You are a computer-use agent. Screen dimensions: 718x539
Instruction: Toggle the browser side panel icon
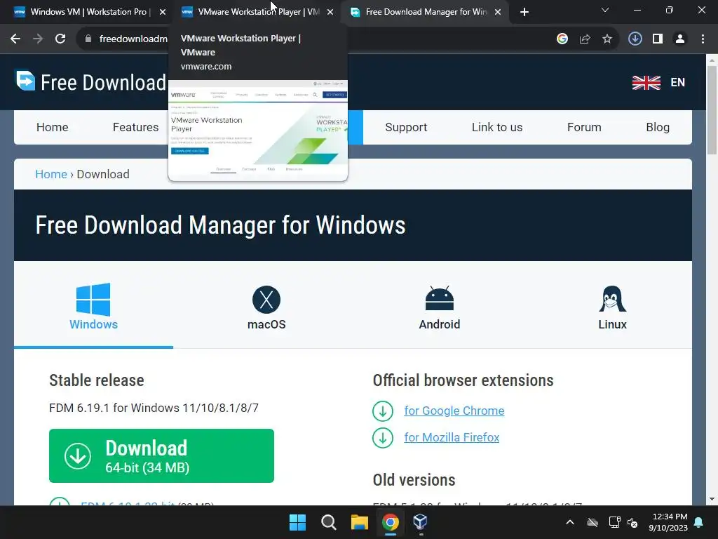click(658, 39)
